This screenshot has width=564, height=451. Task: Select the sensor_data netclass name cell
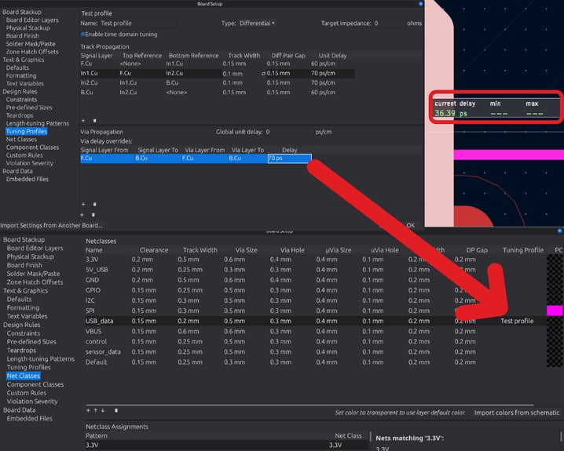click(103, 351)
